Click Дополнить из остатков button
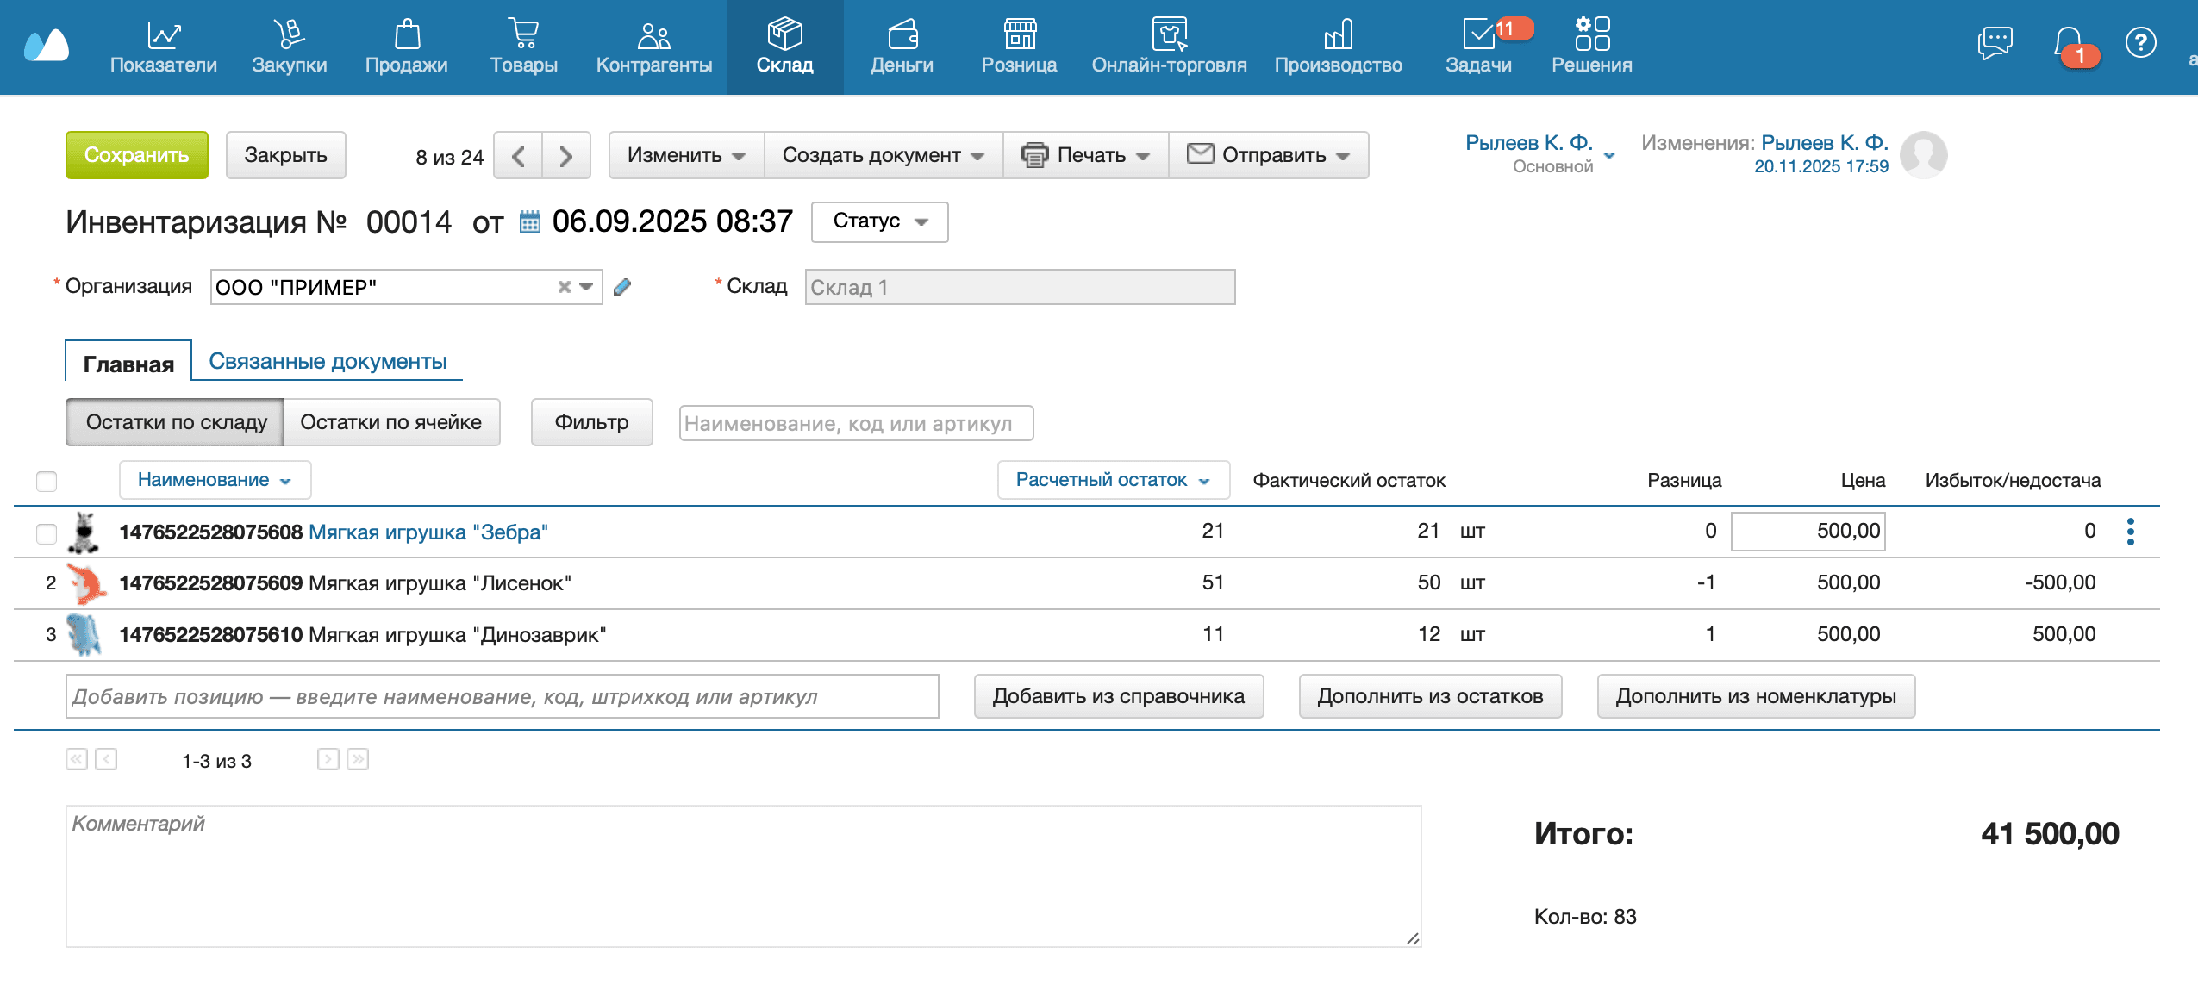This screenshot has height=984, width=2198. 1430,696
